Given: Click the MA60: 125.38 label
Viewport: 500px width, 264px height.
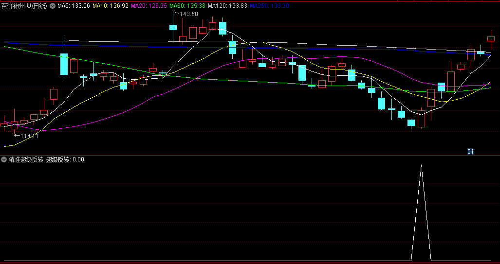Looking at the screenshot, I should click(x=187, y=6).
